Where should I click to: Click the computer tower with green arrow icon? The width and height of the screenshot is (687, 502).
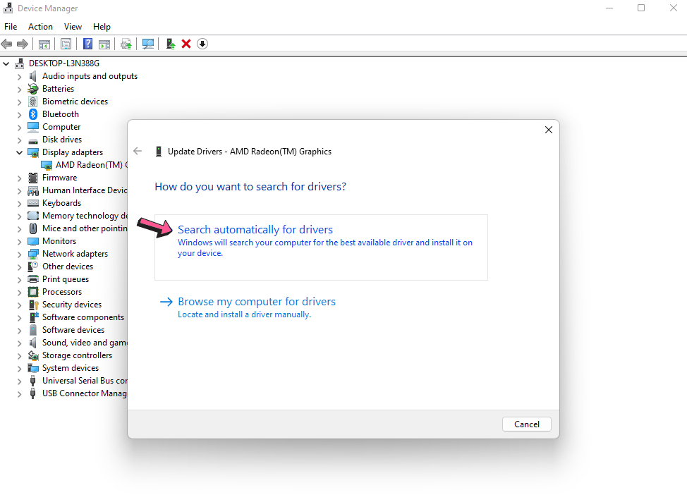tap(171, 44)
